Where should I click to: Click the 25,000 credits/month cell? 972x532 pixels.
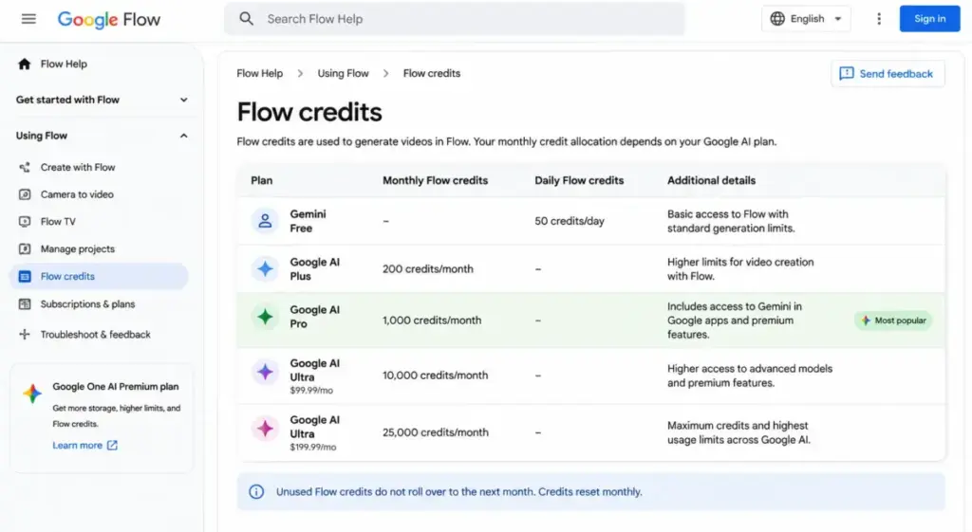pyautogui.click(x=435, y=432)
